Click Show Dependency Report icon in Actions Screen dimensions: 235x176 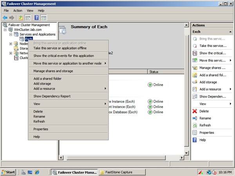pyautogui.click(x=195, y=97)
